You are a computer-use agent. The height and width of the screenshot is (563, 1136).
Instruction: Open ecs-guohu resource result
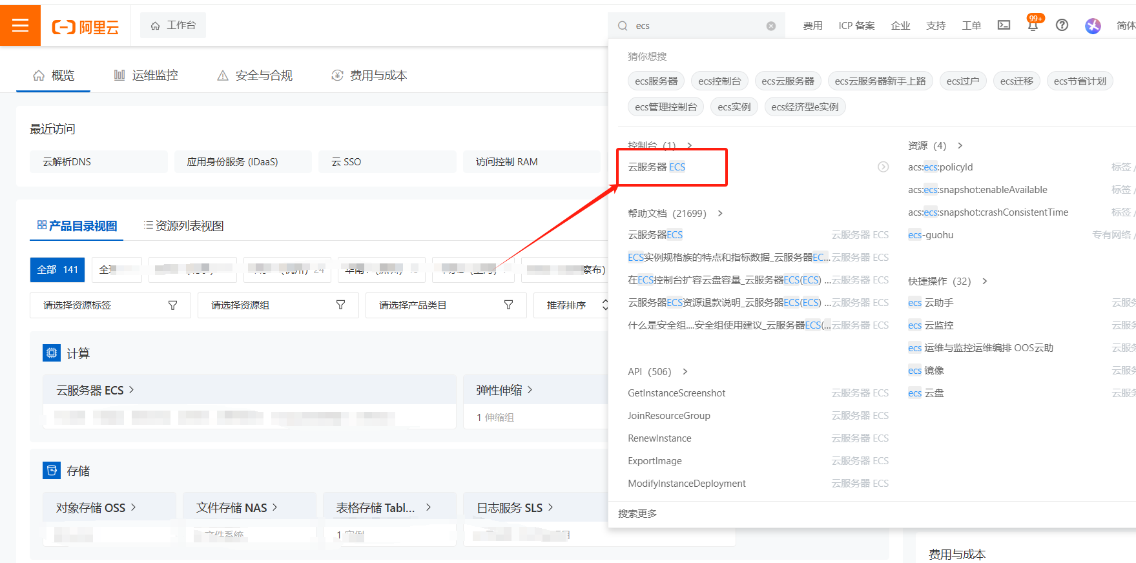931,235
